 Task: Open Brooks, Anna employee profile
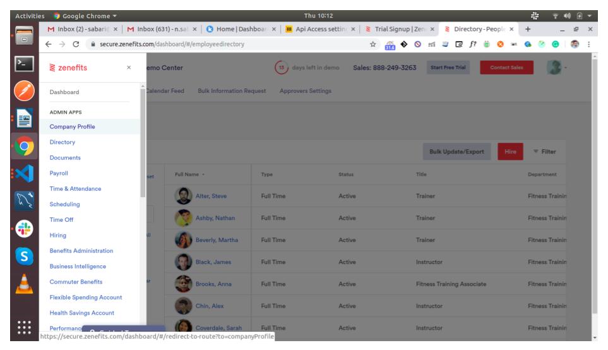click(213, 284)
